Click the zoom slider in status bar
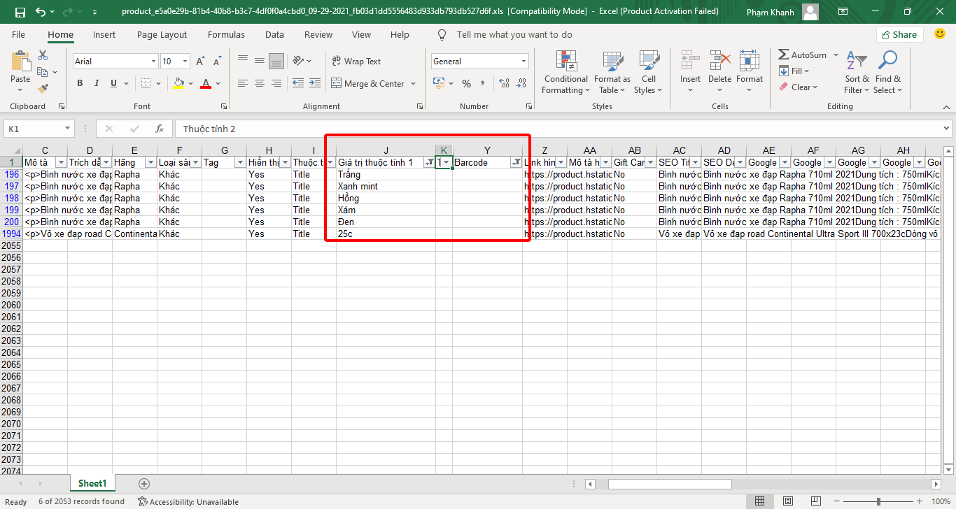This screenshot has height=509, width=956. coord(878,501)
